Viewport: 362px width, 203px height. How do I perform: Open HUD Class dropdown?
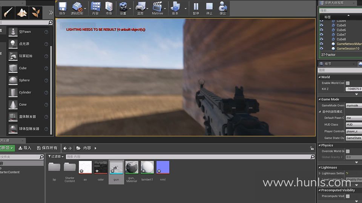tap(354, 124)
